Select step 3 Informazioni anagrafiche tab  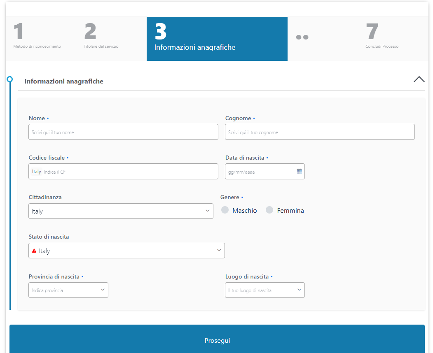click(217, 39)
